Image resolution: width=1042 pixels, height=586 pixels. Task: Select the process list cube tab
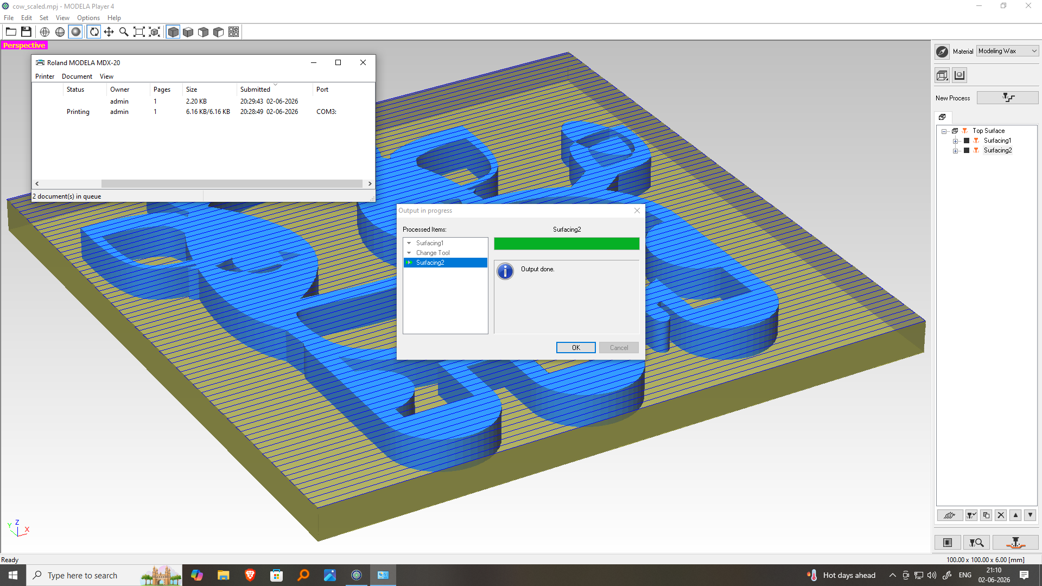coord(943,117)
